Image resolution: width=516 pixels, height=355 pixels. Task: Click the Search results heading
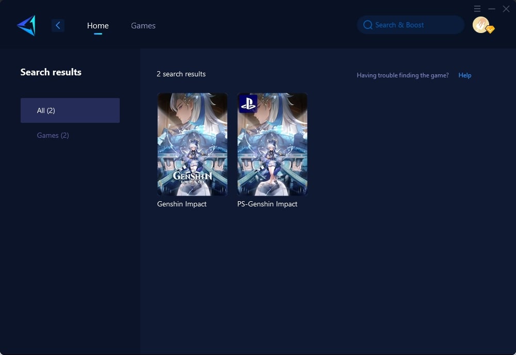click(x=51, y=72)
